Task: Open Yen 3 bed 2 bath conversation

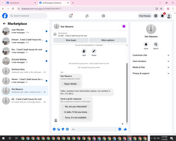Action: click(25, 51)
